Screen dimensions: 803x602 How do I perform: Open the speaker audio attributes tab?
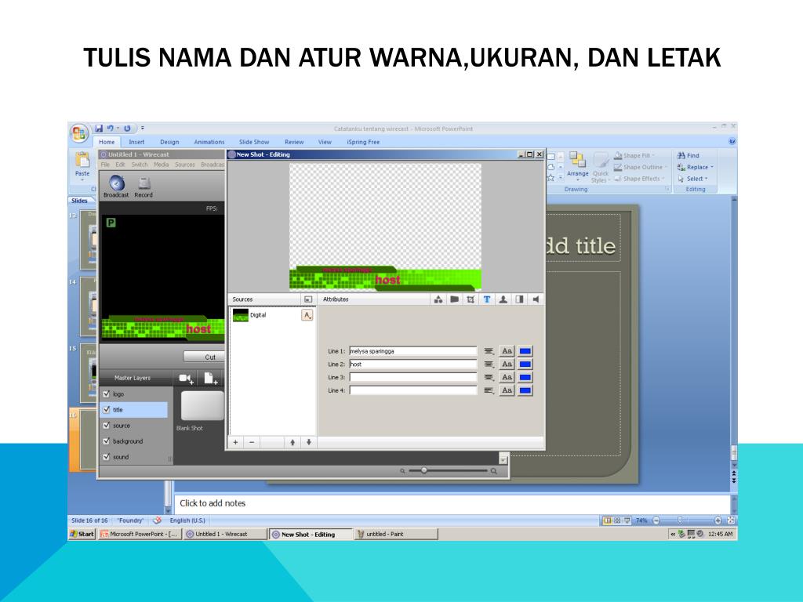click(536, 299)
